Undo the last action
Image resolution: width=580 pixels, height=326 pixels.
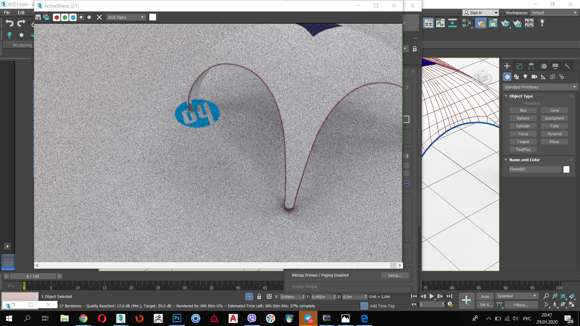tap(9, 23)
